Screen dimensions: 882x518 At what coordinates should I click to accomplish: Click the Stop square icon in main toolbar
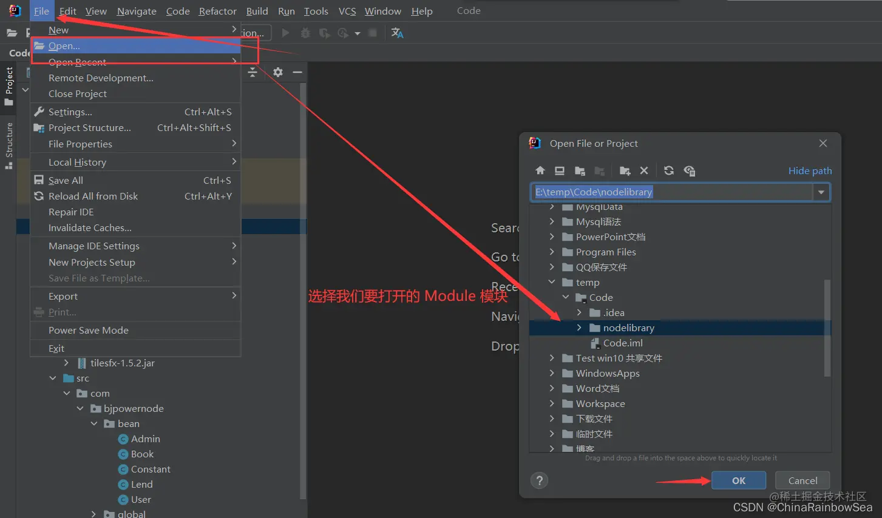coord(373,33)
